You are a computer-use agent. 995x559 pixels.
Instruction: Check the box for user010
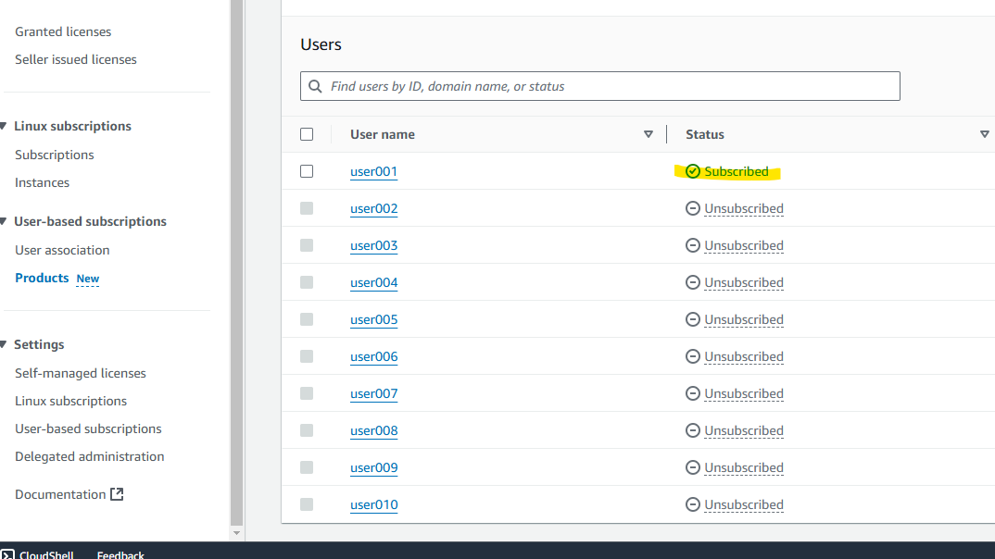click(x=307, y=504)
